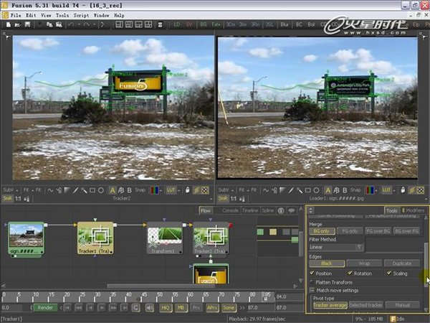The width and height of the screenshot is (430, 323).
Task: Select the first window layout icon in toolbar
Action: coord(119,24)
